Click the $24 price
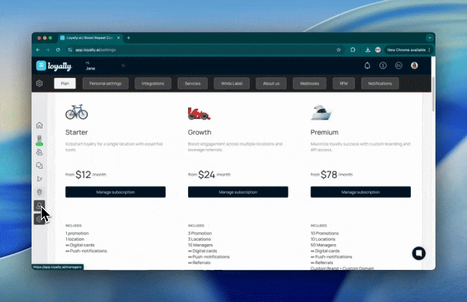This screenshot has height=302, width=467. click(206, 175)
